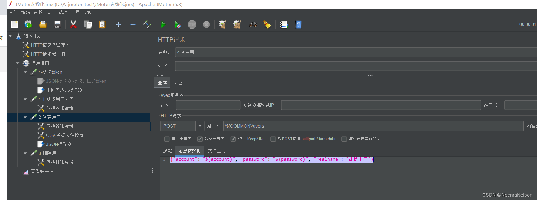Image resolution: width=537 pixels, height=200 pixels.
Task: Click the Reset search brush icon
Action: pos(267,24)
